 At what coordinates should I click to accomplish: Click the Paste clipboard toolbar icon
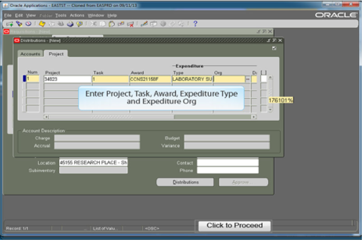click(x=112, y=24)
